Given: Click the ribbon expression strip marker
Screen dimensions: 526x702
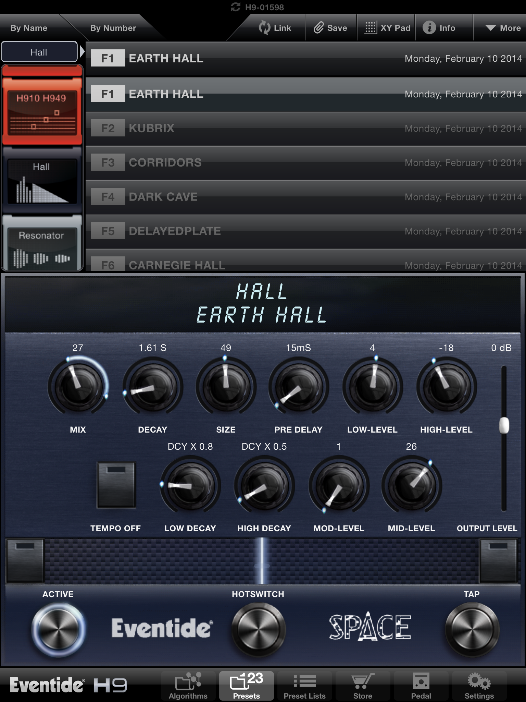Looking at the screenshot, I should point(262,560).
